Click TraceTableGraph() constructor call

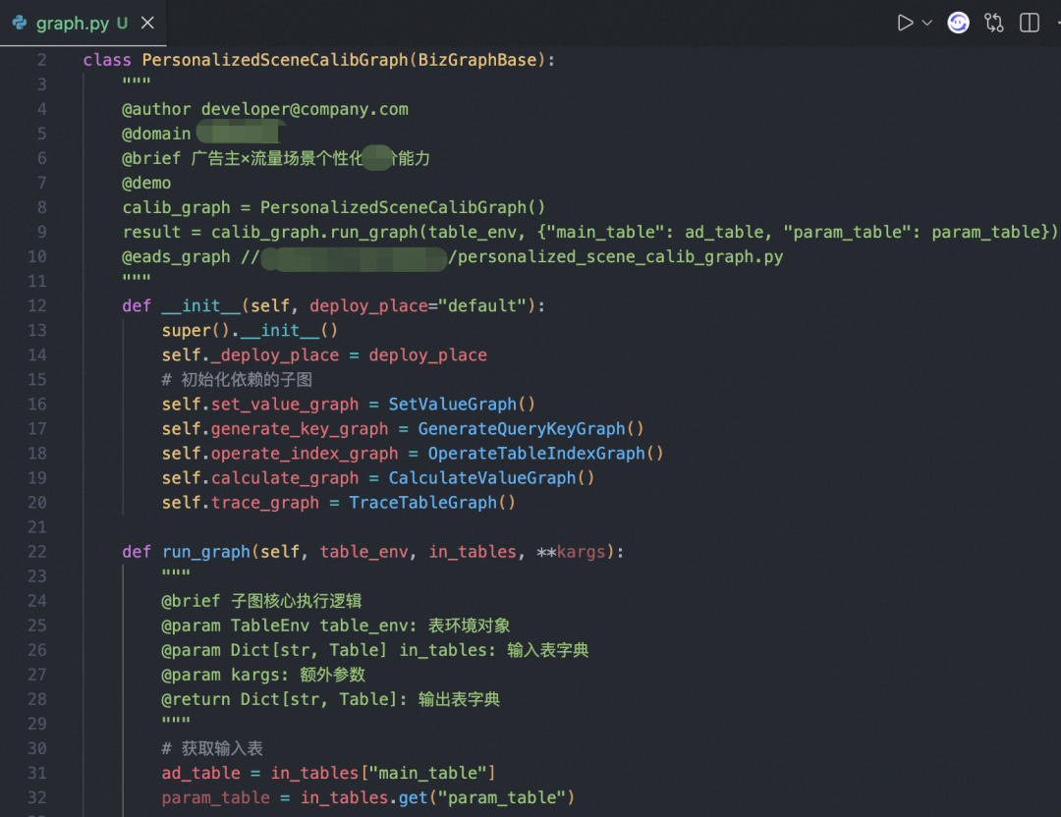tap(432, 503)
